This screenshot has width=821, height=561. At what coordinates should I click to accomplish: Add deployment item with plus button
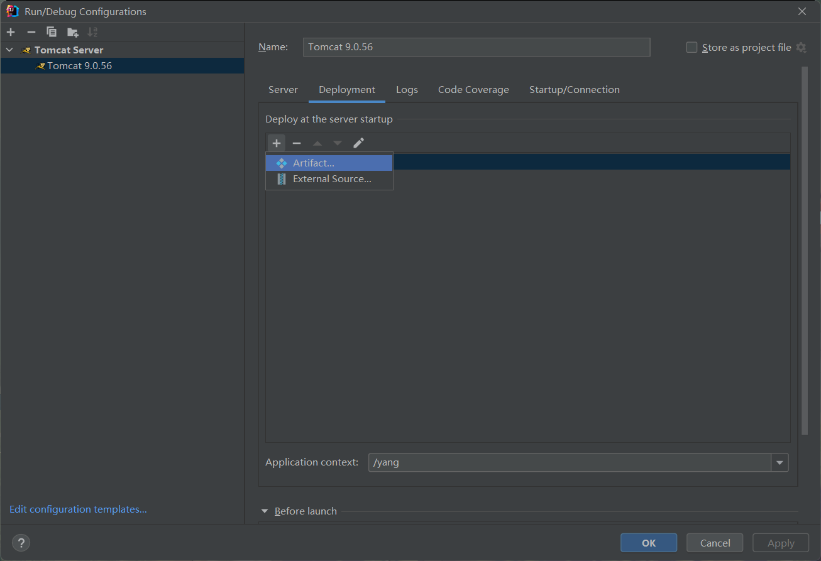click(277, 143)
